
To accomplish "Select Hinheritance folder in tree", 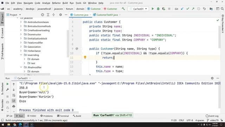I will click(x=34, y=51).
